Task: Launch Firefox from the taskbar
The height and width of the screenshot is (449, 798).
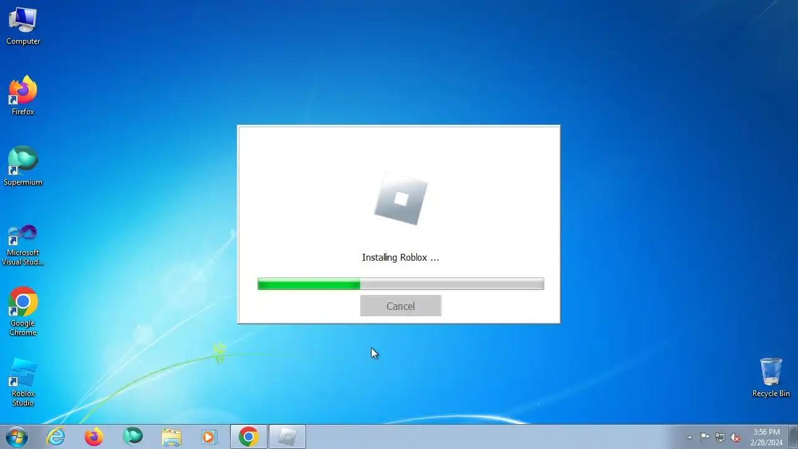Action: click(94, 437)
